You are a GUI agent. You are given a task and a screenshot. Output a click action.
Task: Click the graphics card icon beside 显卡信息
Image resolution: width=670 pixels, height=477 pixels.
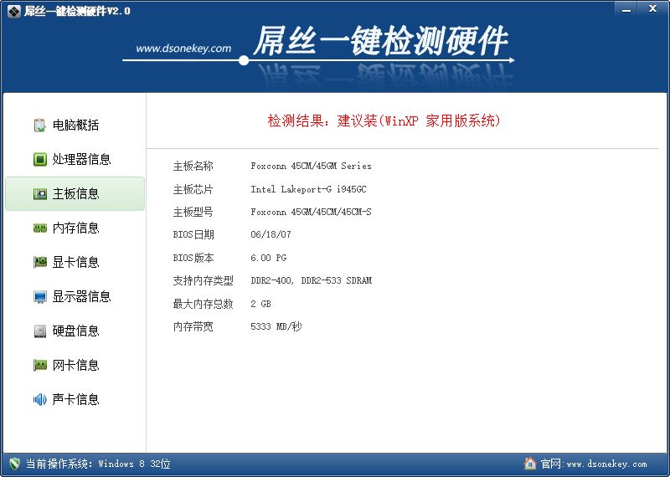pyautogui.click(x=39, y=262)
